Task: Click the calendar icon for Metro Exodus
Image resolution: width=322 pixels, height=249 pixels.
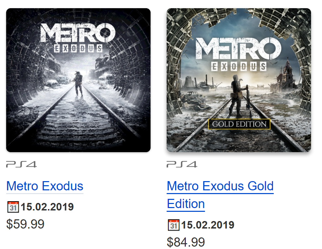Action: [x=13, y=207]
